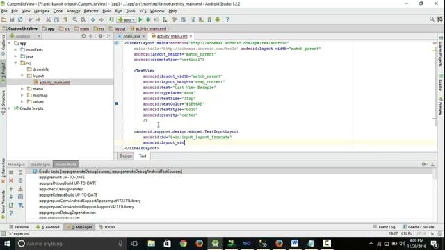Viewport: 445px width, 250px height.
Task: Click the Redo arrow icon
Action: tap(38, 19)
